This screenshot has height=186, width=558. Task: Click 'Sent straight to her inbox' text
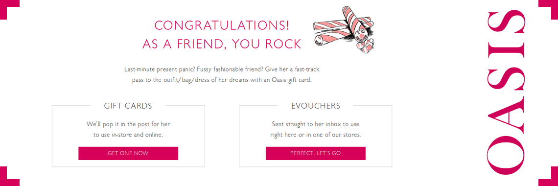coord(316,124)
